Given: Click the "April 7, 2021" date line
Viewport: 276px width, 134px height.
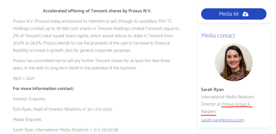Looking at the screenshot, I should (24, 78).
